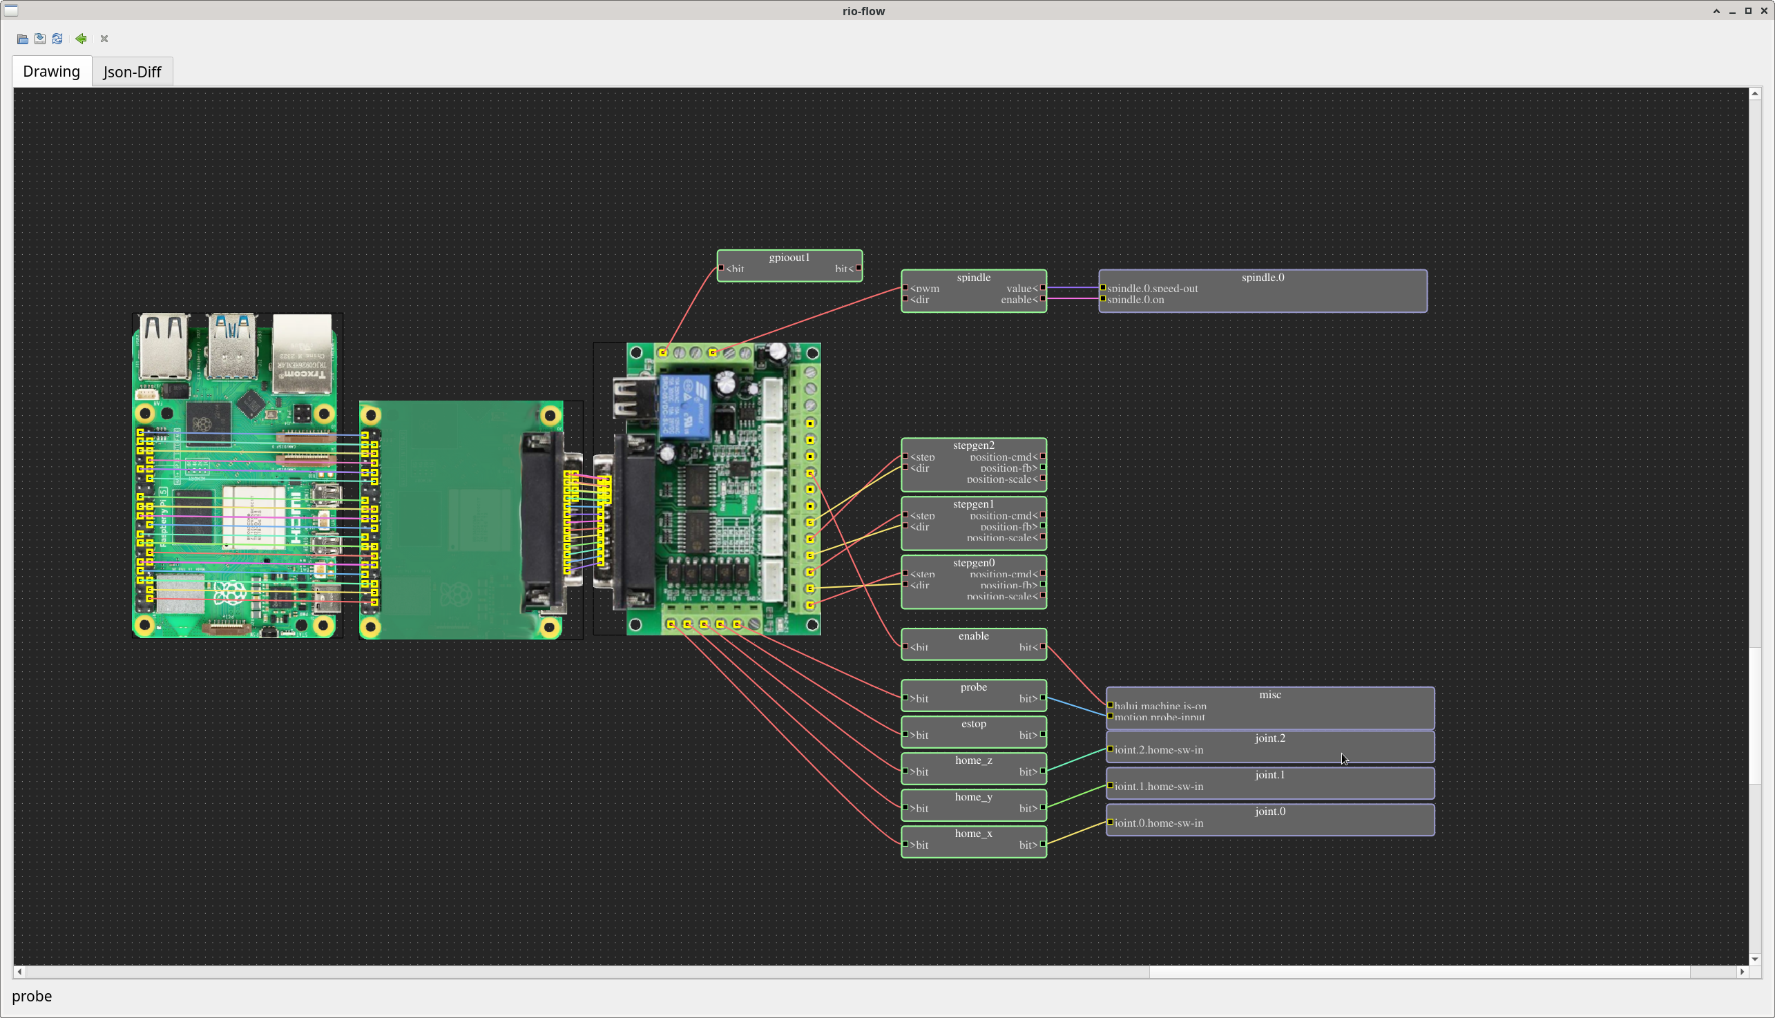Image resolution: width=1775 pixels, height=1018 pixels.
Task: Select the stepgen2 node title
Action: pos(973,445)
